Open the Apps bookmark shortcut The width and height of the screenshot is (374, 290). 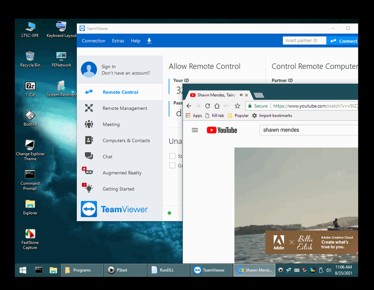tap(194, 116)
